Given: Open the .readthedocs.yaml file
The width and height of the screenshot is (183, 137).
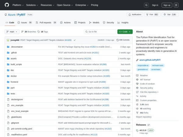Looking at the screenshot, I should [x=19, y=135].
